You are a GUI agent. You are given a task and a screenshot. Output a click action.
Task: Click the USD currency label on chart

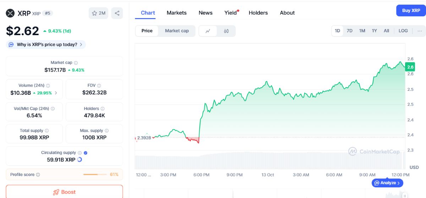(414, 167)
